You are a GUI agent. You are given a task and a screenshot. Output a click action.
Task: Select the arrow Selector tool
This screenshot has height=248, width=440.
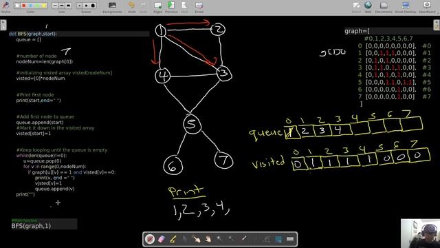(185, 239)
